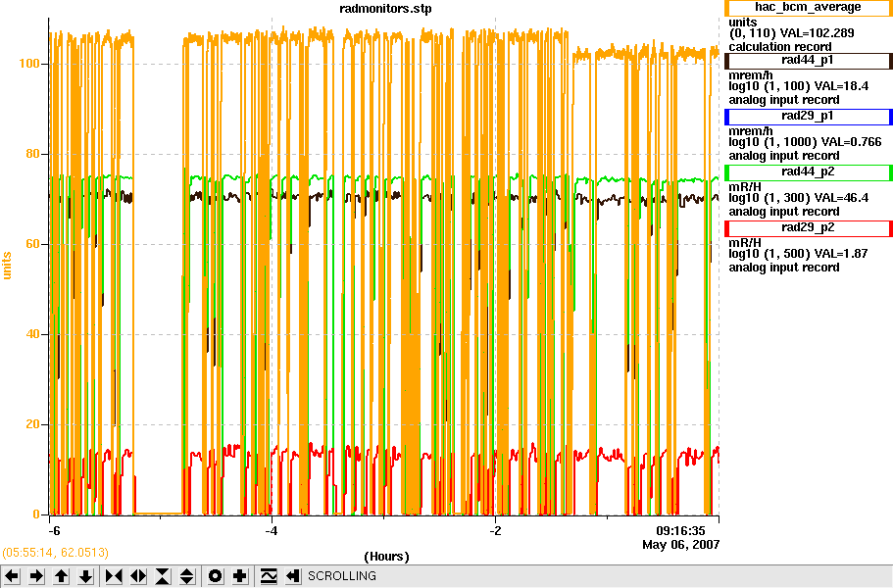Click the 'mrem/h' unit label under rad29_p1
This screenshot has height=588, width=893.
point(751,131)
